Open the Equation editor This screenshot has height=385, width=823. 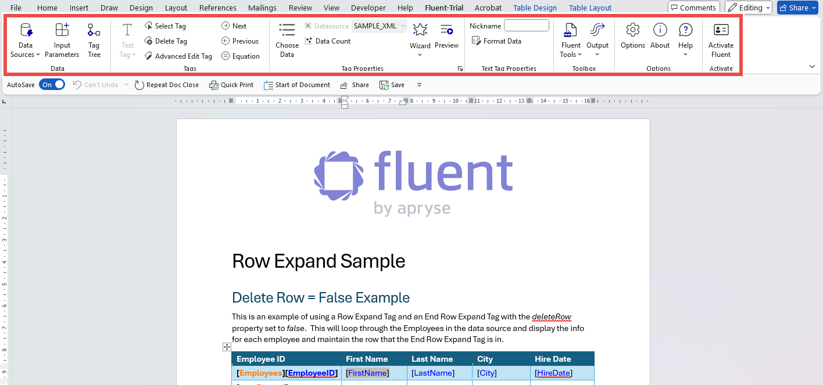[x=241, y=56]
